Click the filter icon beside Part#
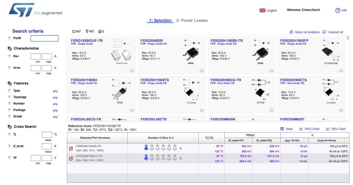The width and height of the screenshot is (353, 185). pos(9,38)
